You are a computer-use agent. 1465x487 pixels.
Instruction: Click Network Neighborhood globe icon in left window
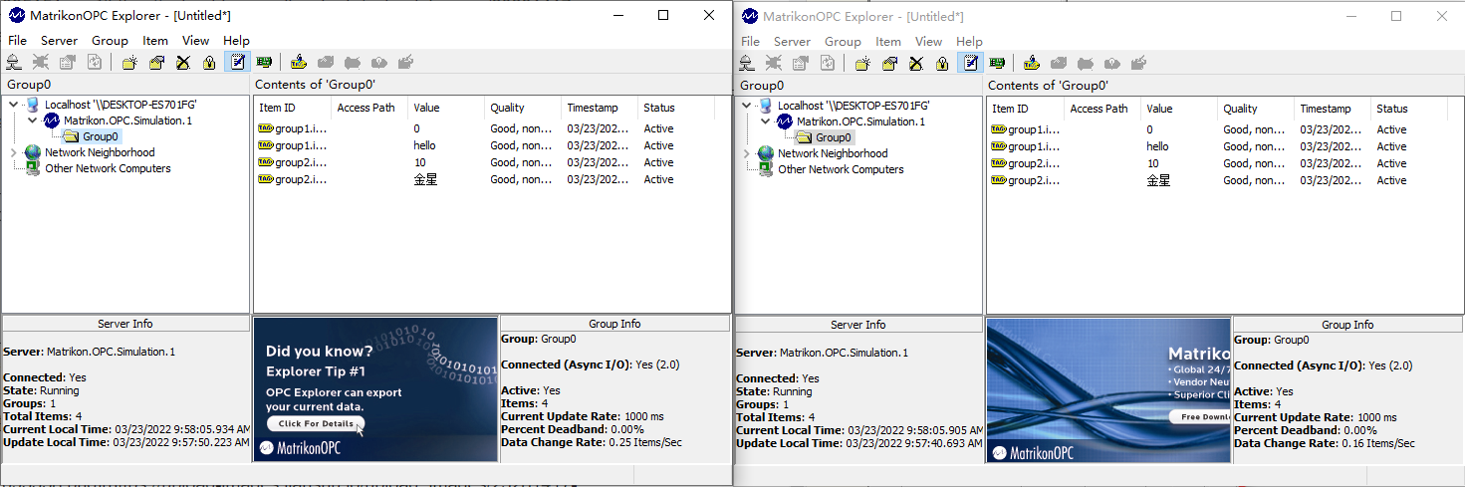33,152
